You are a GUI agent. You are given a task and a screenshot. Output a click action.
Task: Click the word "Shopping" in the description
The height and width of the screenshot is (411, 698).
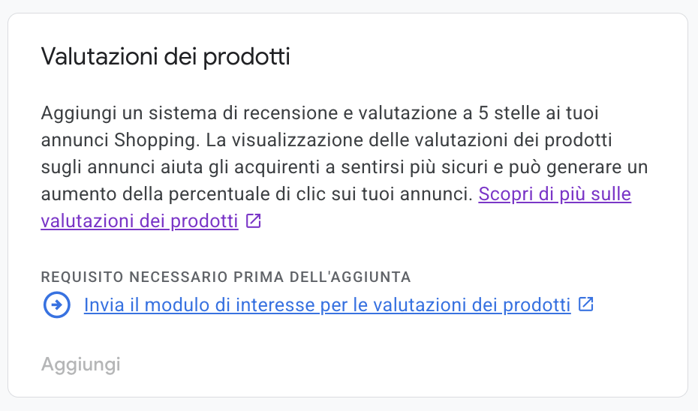(148, 141)
